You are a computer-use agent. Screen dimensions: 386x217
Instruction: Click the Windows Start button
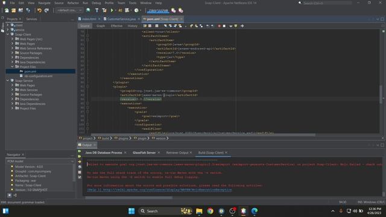tap(131, 211)
